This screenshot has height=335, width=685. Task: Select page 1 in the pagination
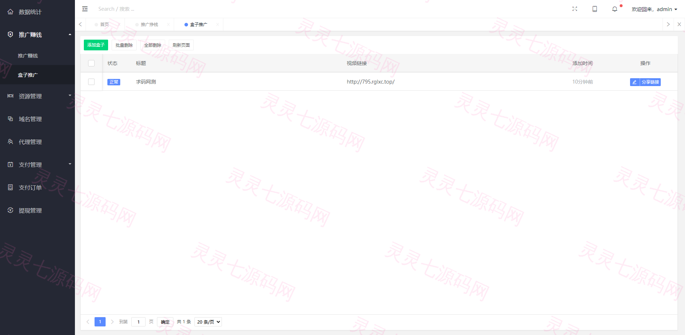pyautogui.click(x=100, y=322)
